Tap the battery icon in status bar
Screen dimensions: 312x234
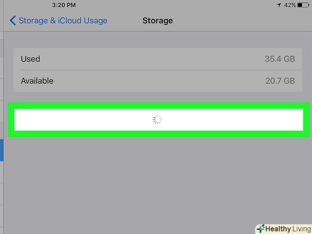point(303,6)
